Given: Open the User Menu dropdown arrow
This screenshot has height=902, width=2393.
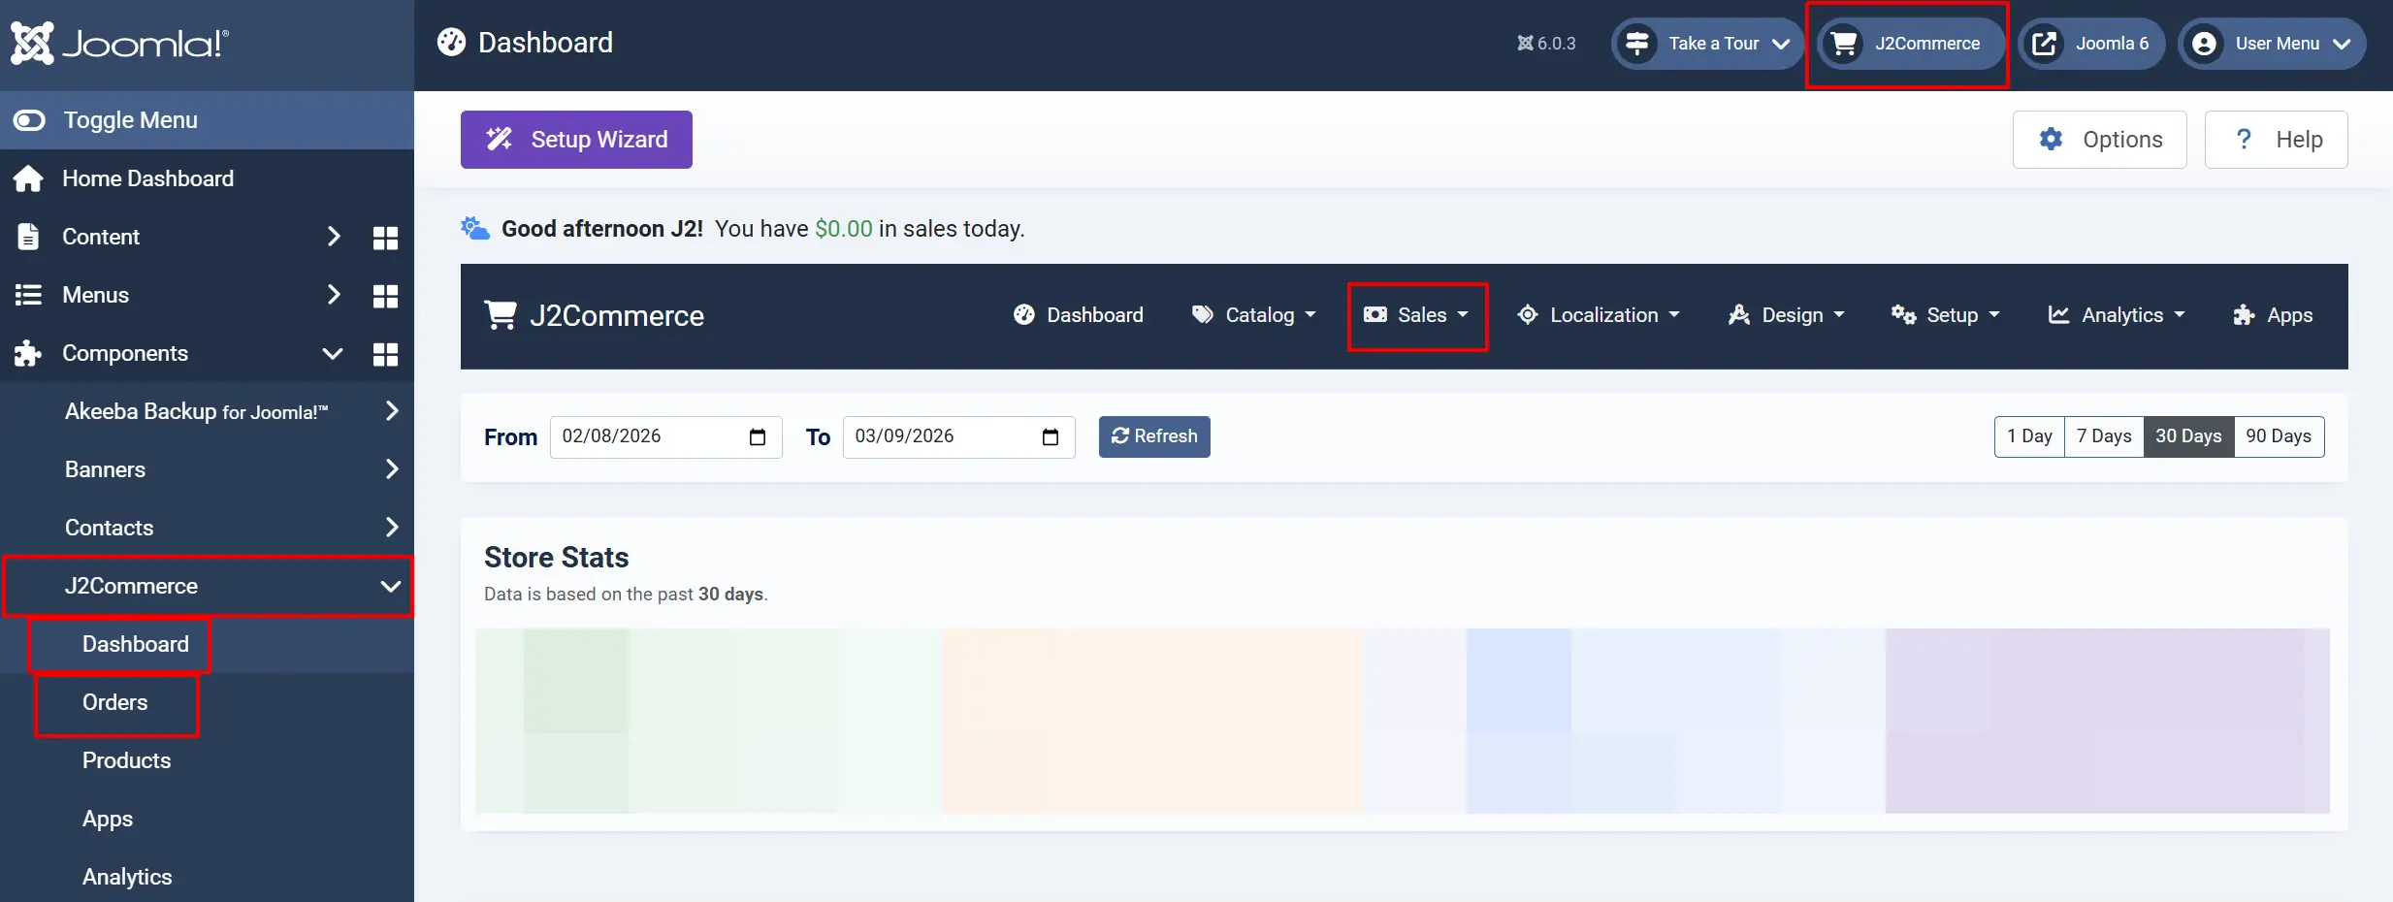Looking at the screenshot, I should pyautogui.click(x=2342, y=44).
